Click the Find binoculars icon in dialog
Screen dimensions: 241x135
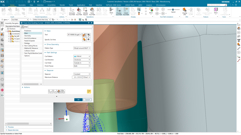pyautogui.click(x=23, y=27)
